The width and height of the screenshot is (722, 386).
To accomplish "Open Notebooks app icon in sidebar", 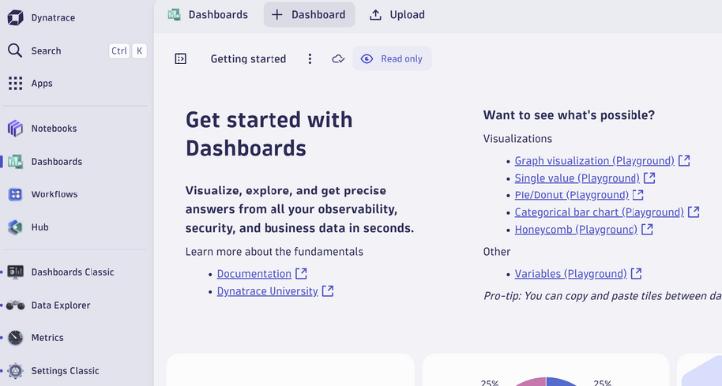I will pyautogui.click(x=15, y=129).
